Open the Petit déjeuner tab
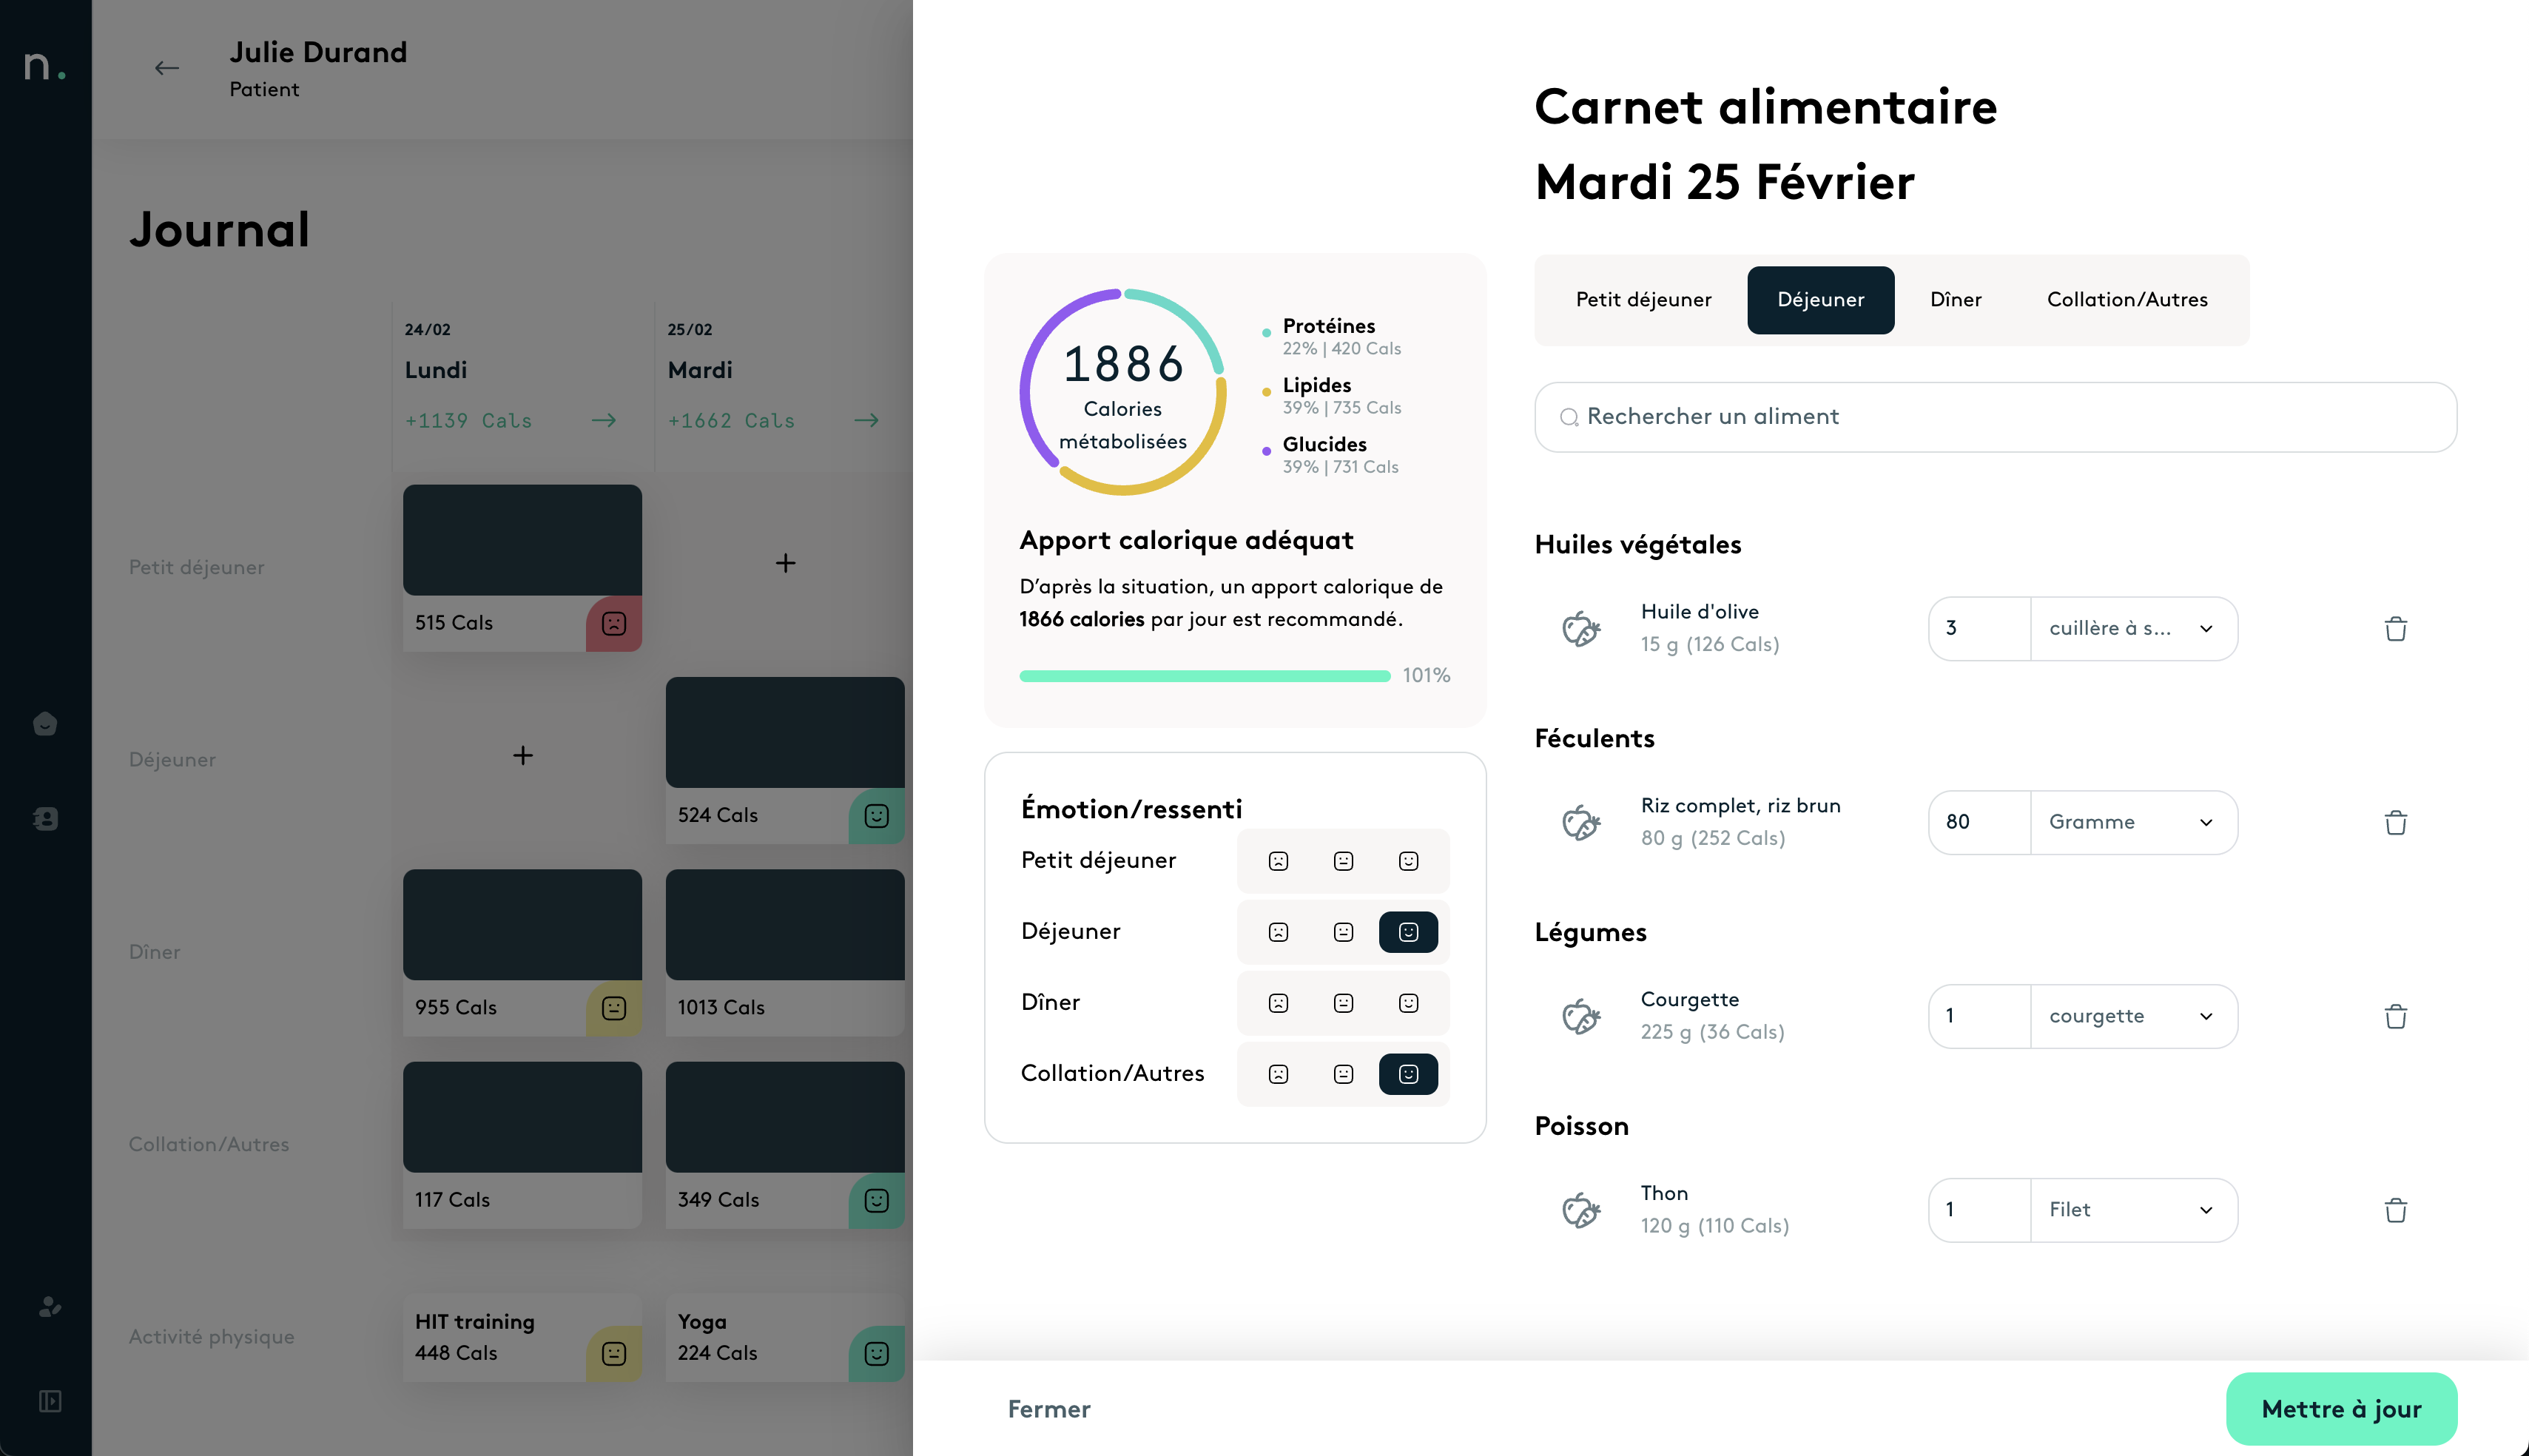The width and height of the screenshot is (2529, 1456). click(x=1643, y=300)
